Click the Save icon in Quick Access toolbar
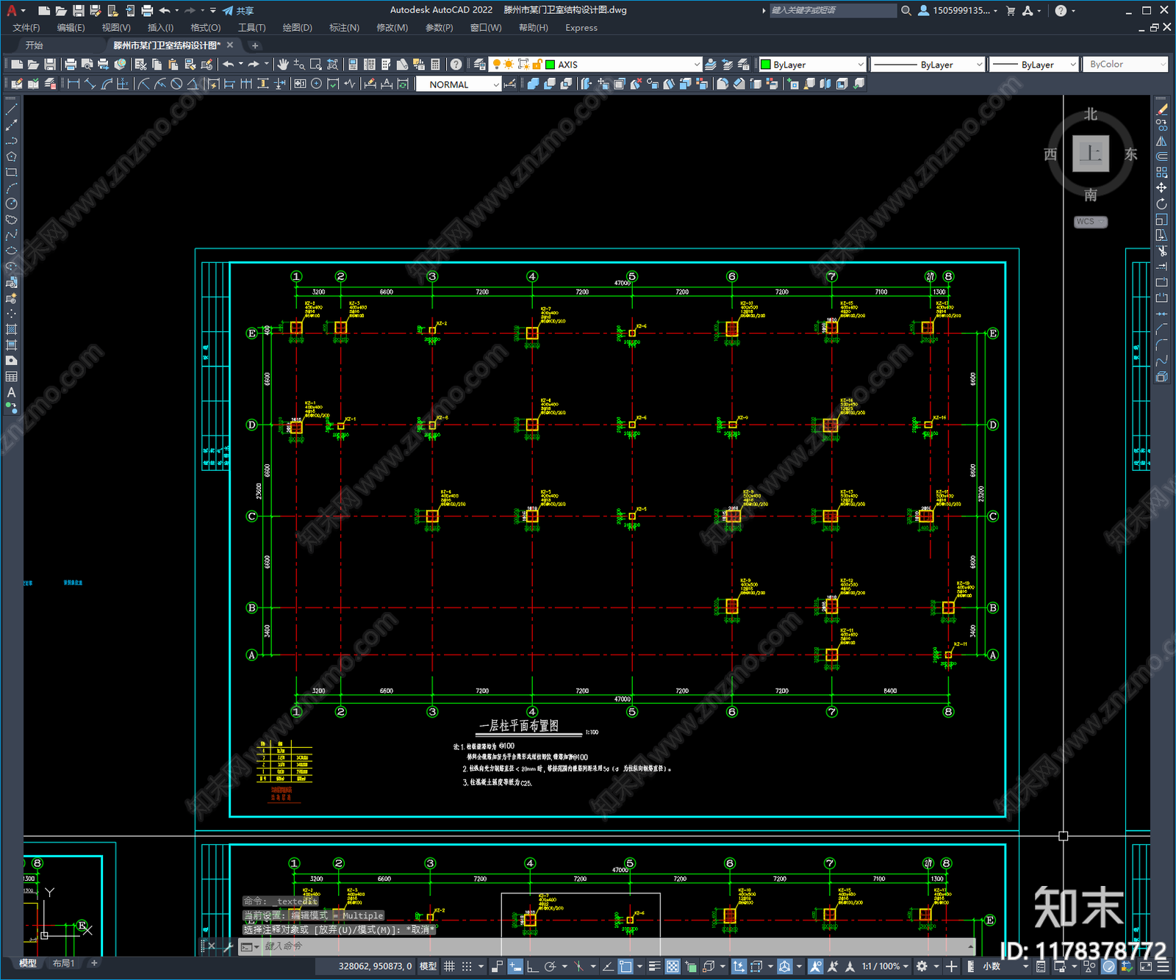The width and height of the screenshot is (1176, 980). point(78,10)
